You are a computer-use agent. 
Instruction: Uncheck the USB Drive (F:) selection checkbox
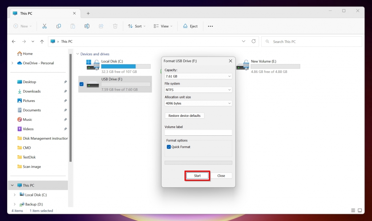pyautogui.click(x=81, y=84)
